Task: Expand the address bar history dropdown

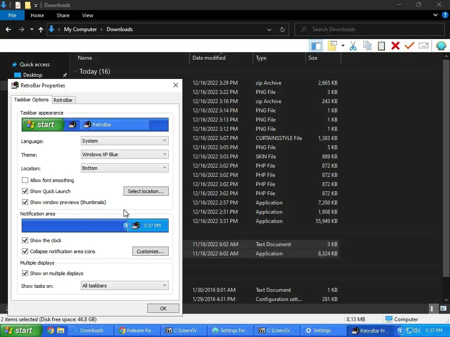Action: tap(269, 29)
